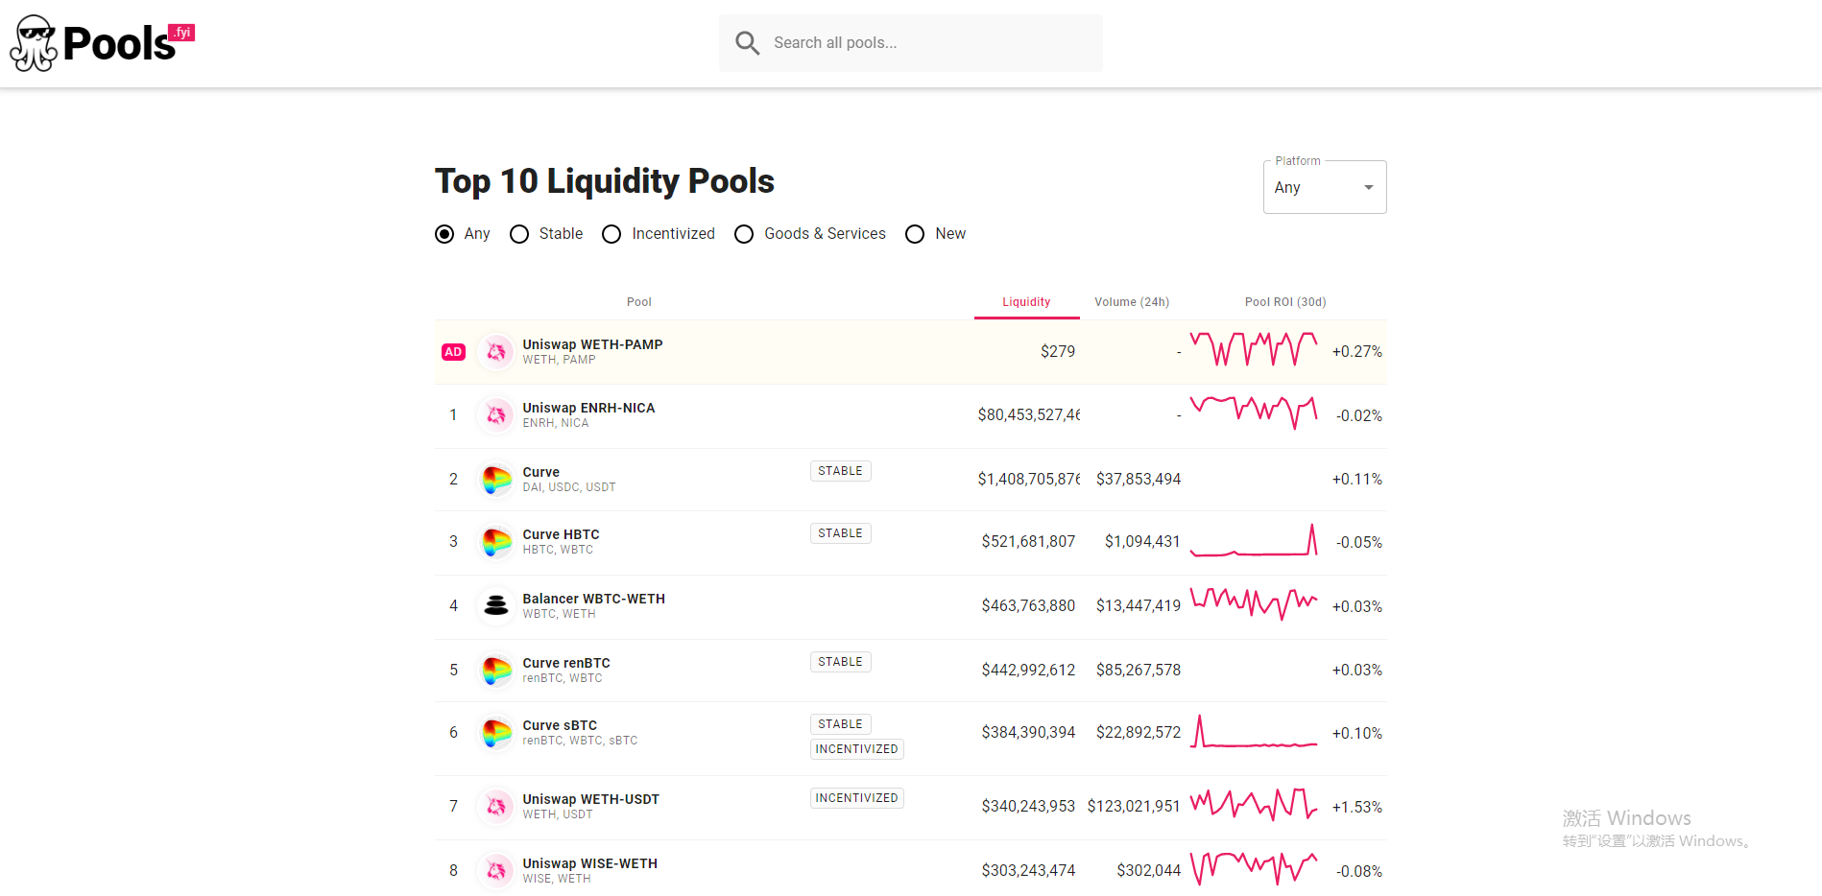Click Uniswap icon for WETH-PAMP ad row
This screenshot has height=896, width=1822.
(495, 352)
